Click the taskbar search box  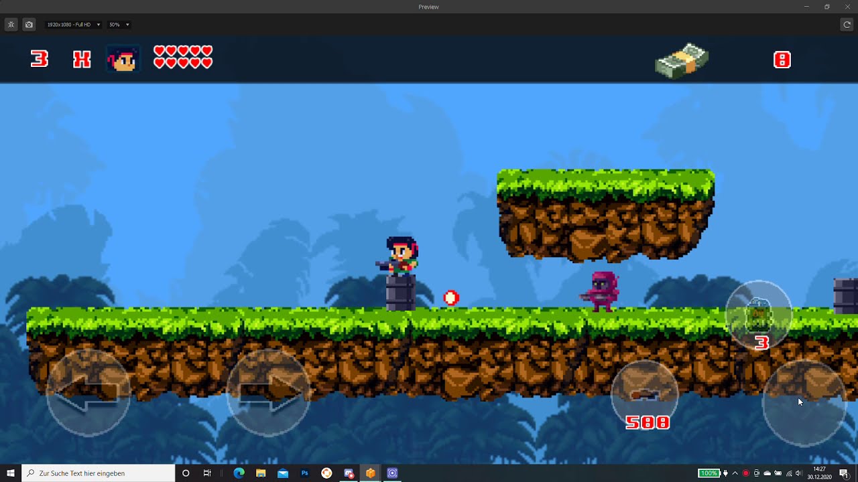pyautogui.click(x=99, y=473)
